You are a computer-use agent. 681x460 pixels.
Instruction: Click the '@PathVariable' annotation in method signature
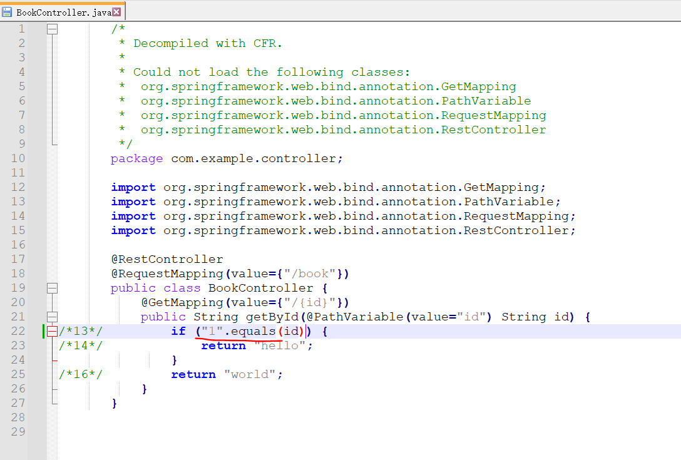click(355, 317)
